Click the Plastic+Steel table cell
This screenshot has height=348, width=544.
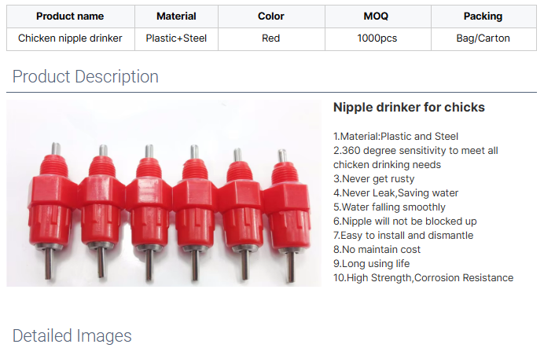[176, 38]
